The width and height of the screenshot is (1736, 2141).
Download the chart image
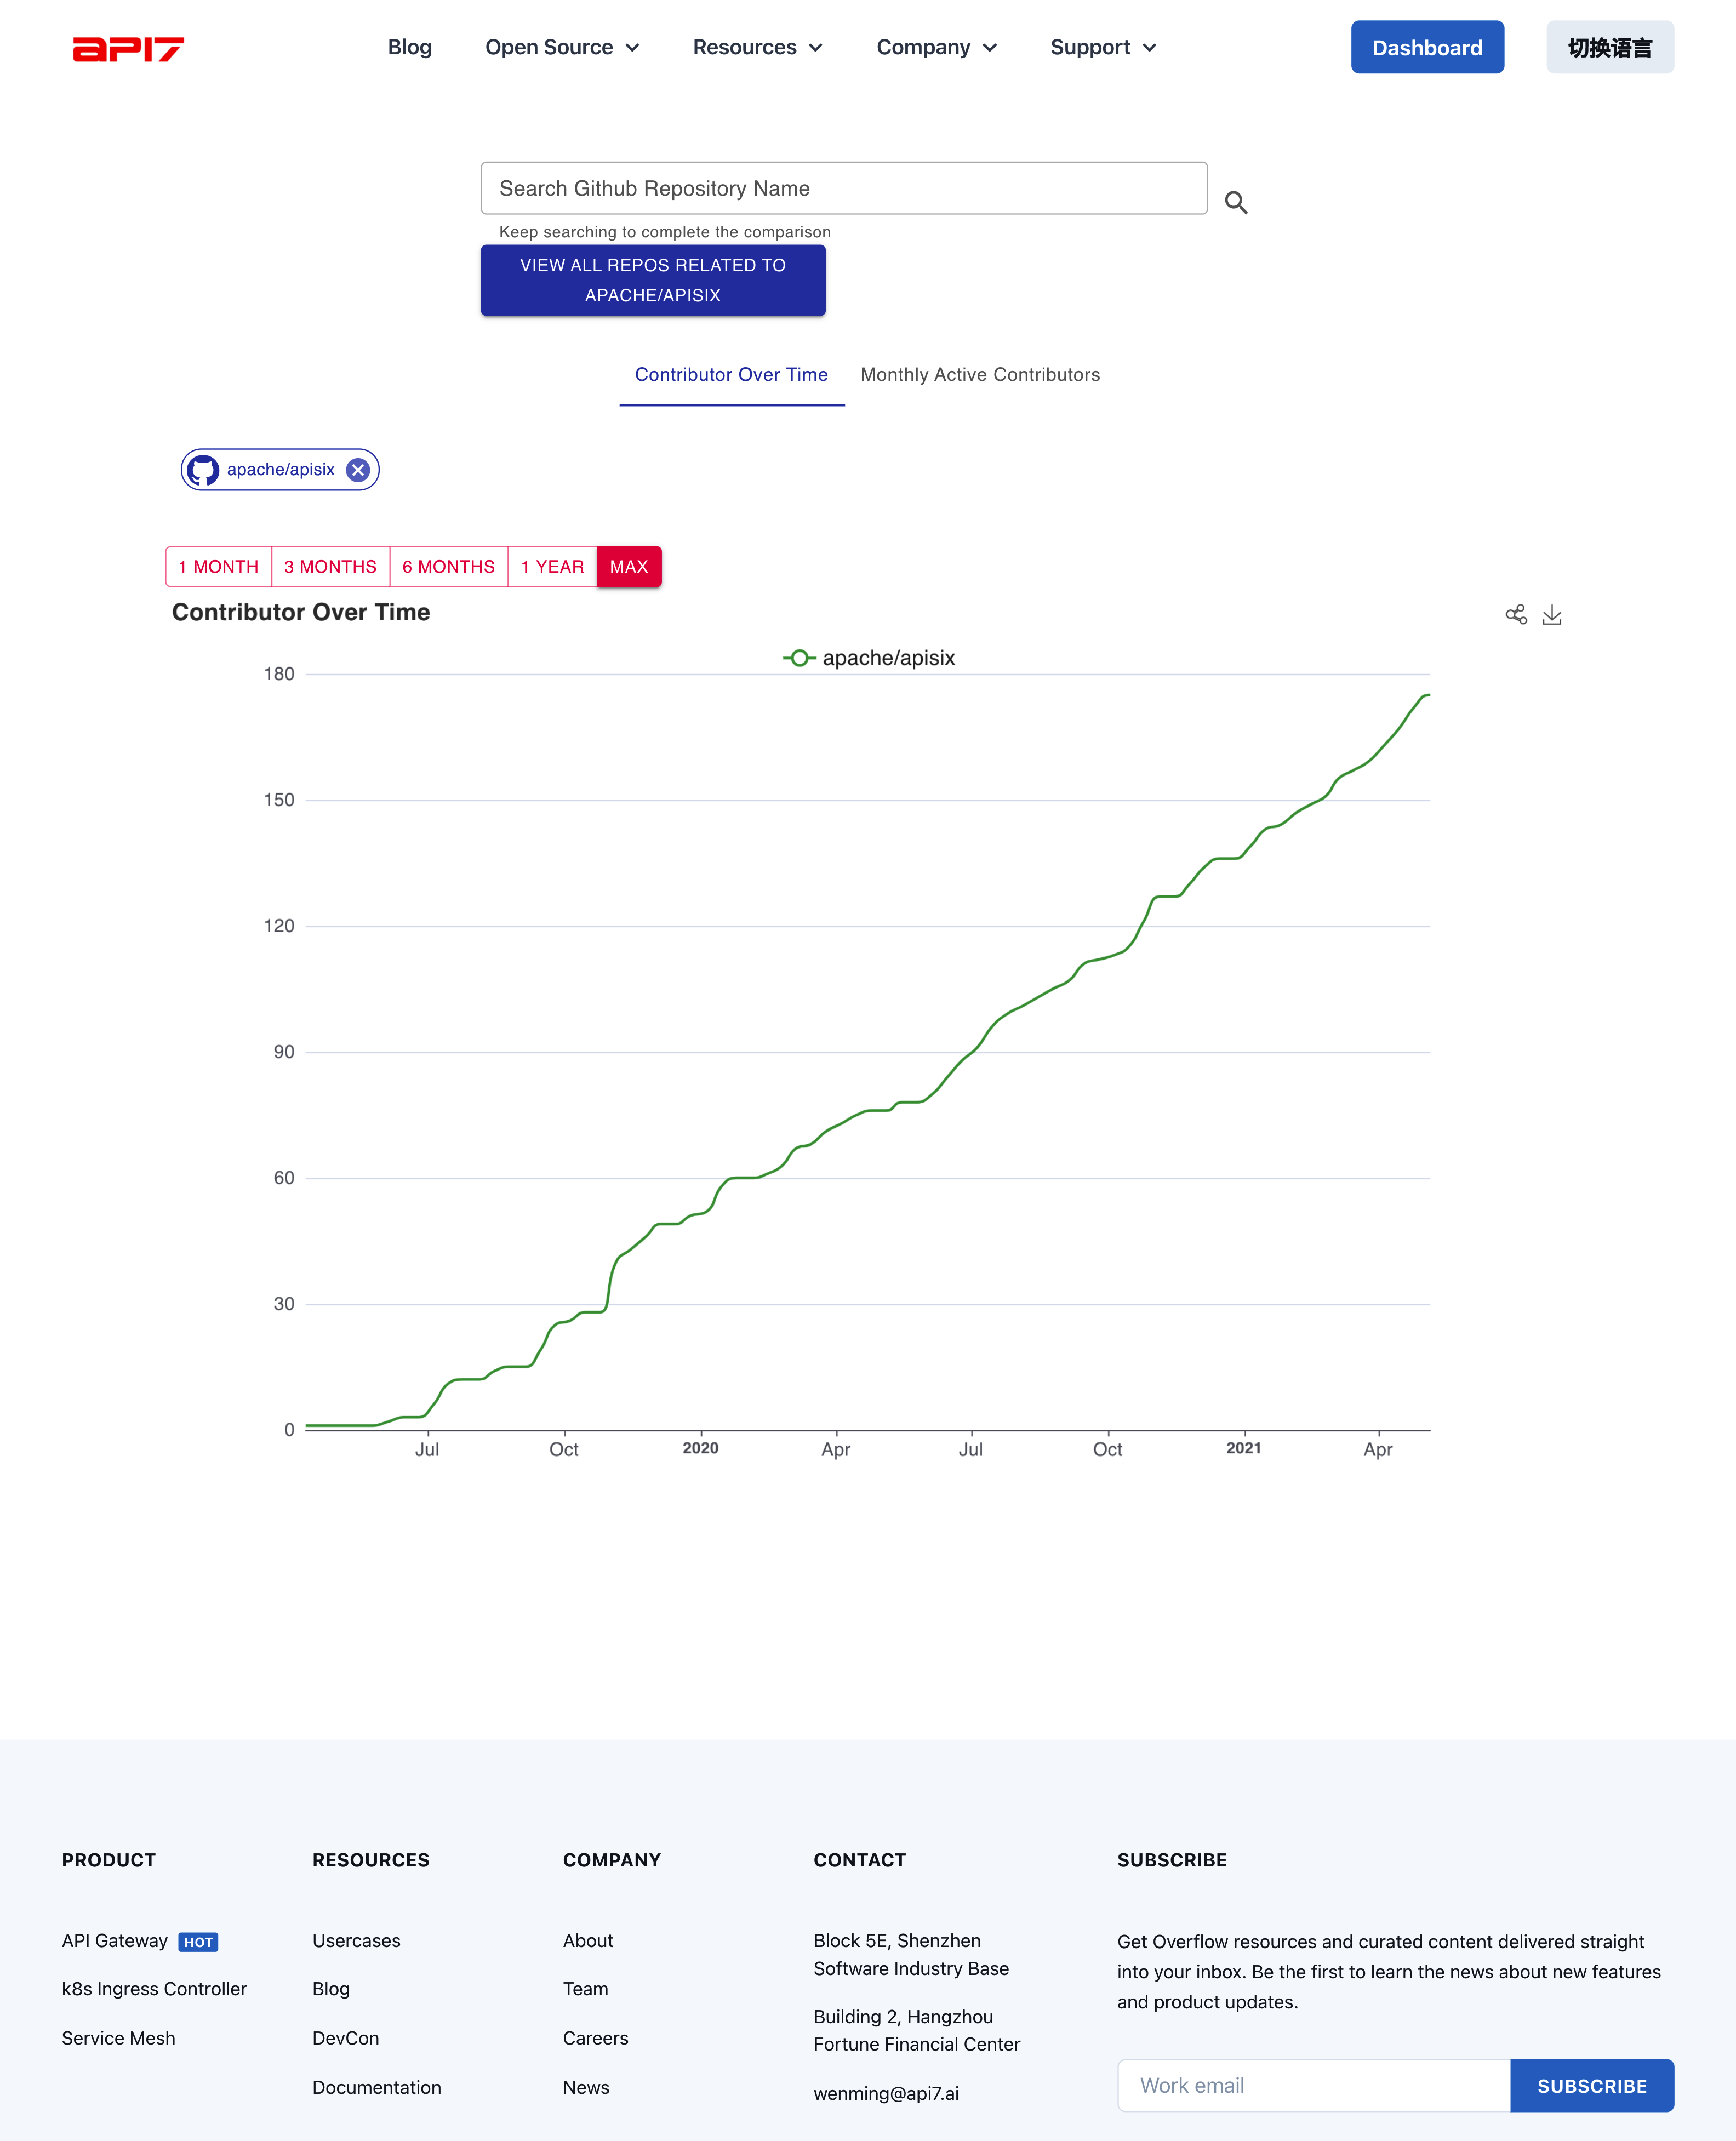(x=1551, y=614)
